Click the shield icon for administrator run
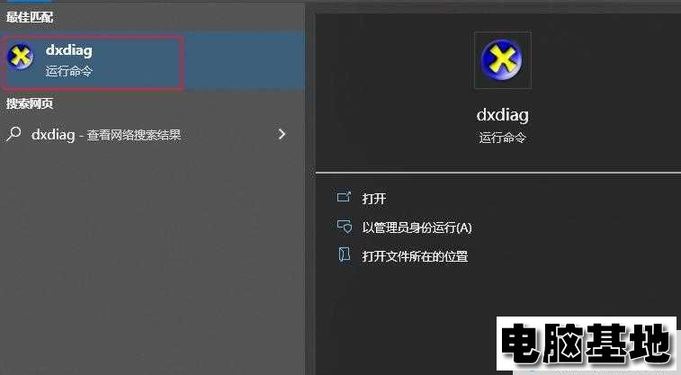Viewport: 681px width, 375px height. (345, 226)
